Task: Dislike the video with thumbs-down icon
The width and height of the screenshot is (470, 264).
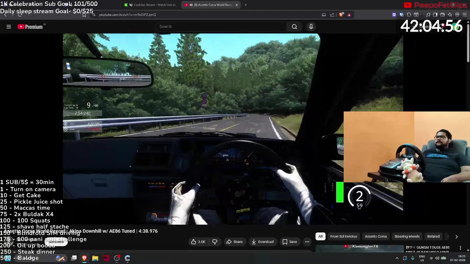Action: click(215, 242)
